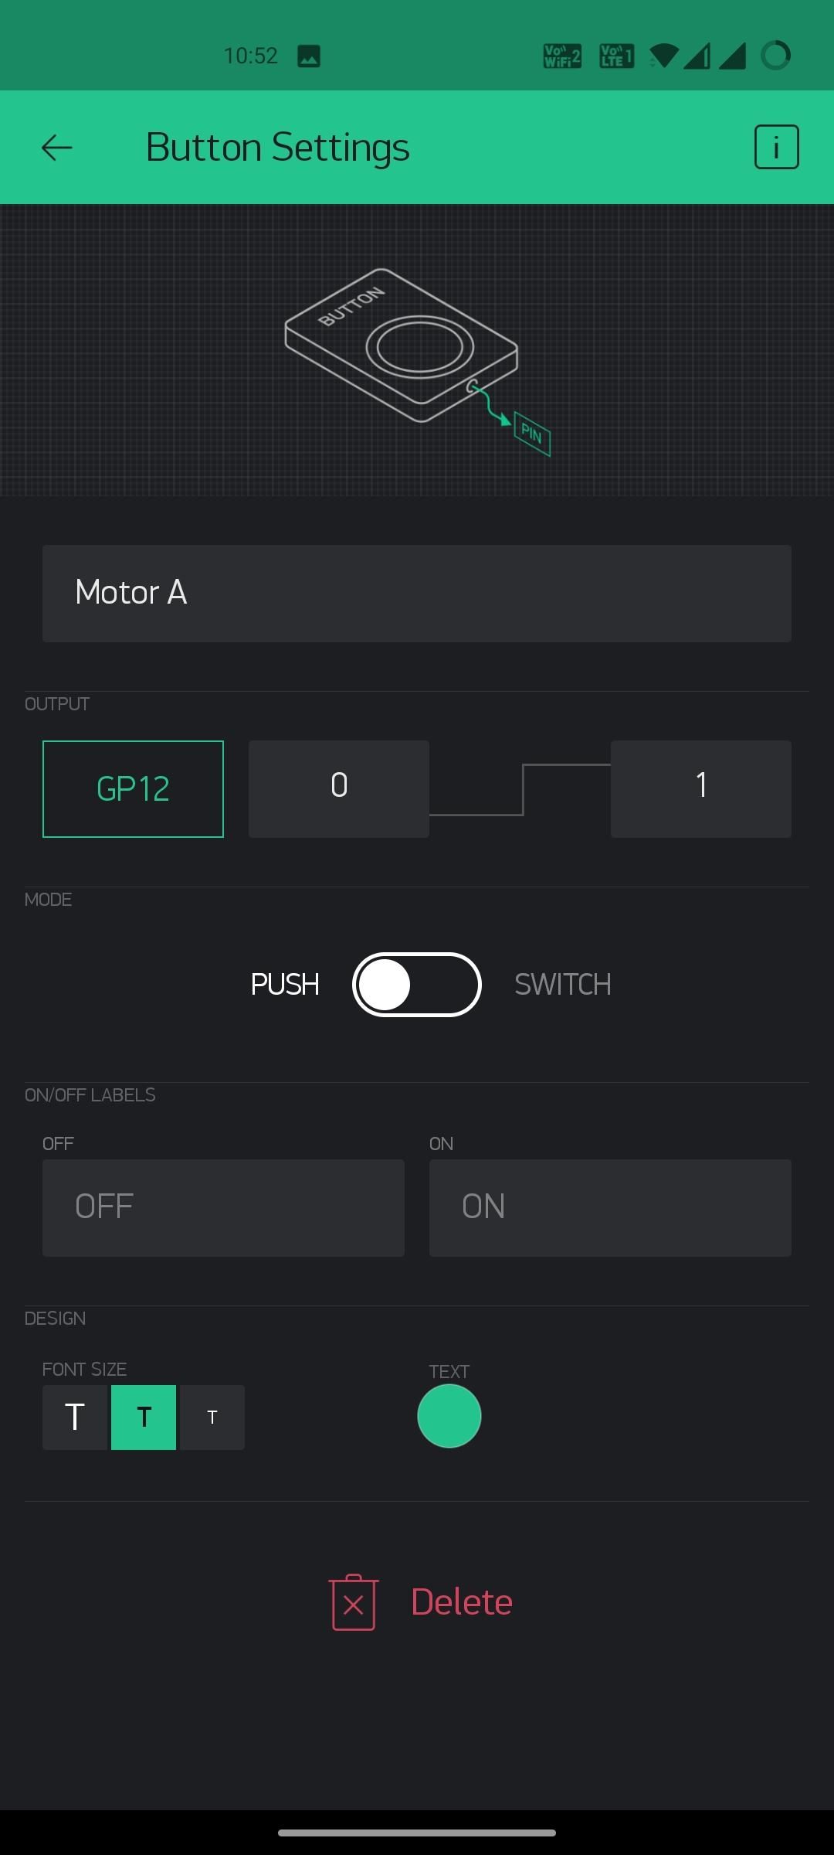The width and height of the screenshot is (834, 1855).
Task: Select the medium font size T
Action: (144, 1418)
